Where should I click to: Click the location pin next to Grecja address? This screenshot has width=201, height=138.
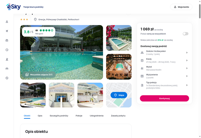pyautogui.click(x=35, y=20)
